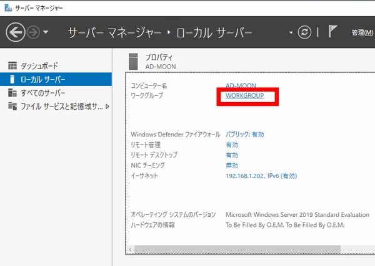Click the リモート デスクトップ 有効 link

[232, 155]
